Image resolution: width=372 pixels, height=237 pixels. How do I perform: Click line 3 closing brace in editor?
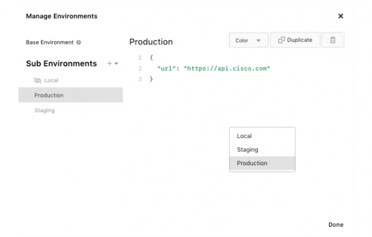point(151,79)
